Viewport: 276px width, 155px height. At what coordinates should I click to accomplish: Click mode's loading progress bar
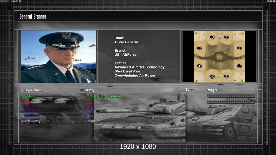pos(231,102)
